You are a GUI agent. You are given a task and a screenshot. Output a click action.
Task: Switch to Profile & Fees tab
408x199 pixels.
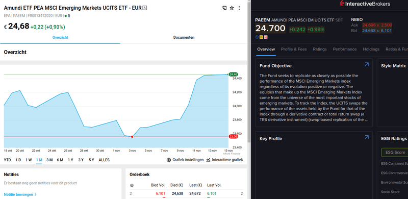tap(294, 49)
